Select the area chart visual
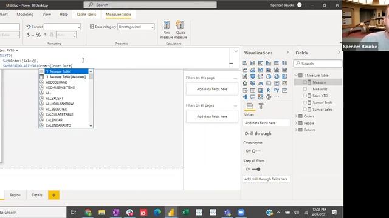The width and height of the screenshot is (389, 218). (253, 70)
